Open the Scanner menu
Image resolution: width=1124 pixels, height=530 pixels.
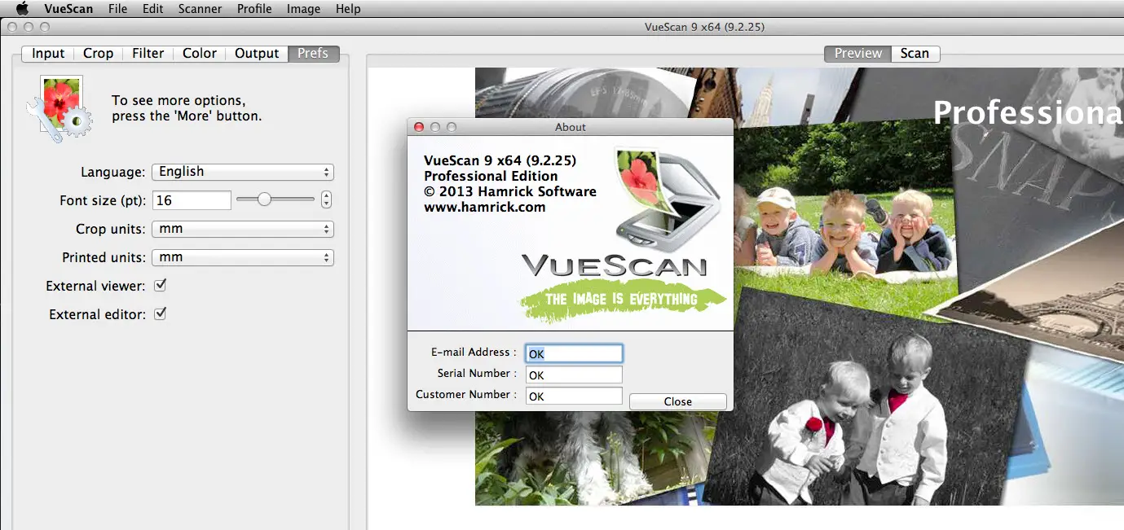coord(201,9)
